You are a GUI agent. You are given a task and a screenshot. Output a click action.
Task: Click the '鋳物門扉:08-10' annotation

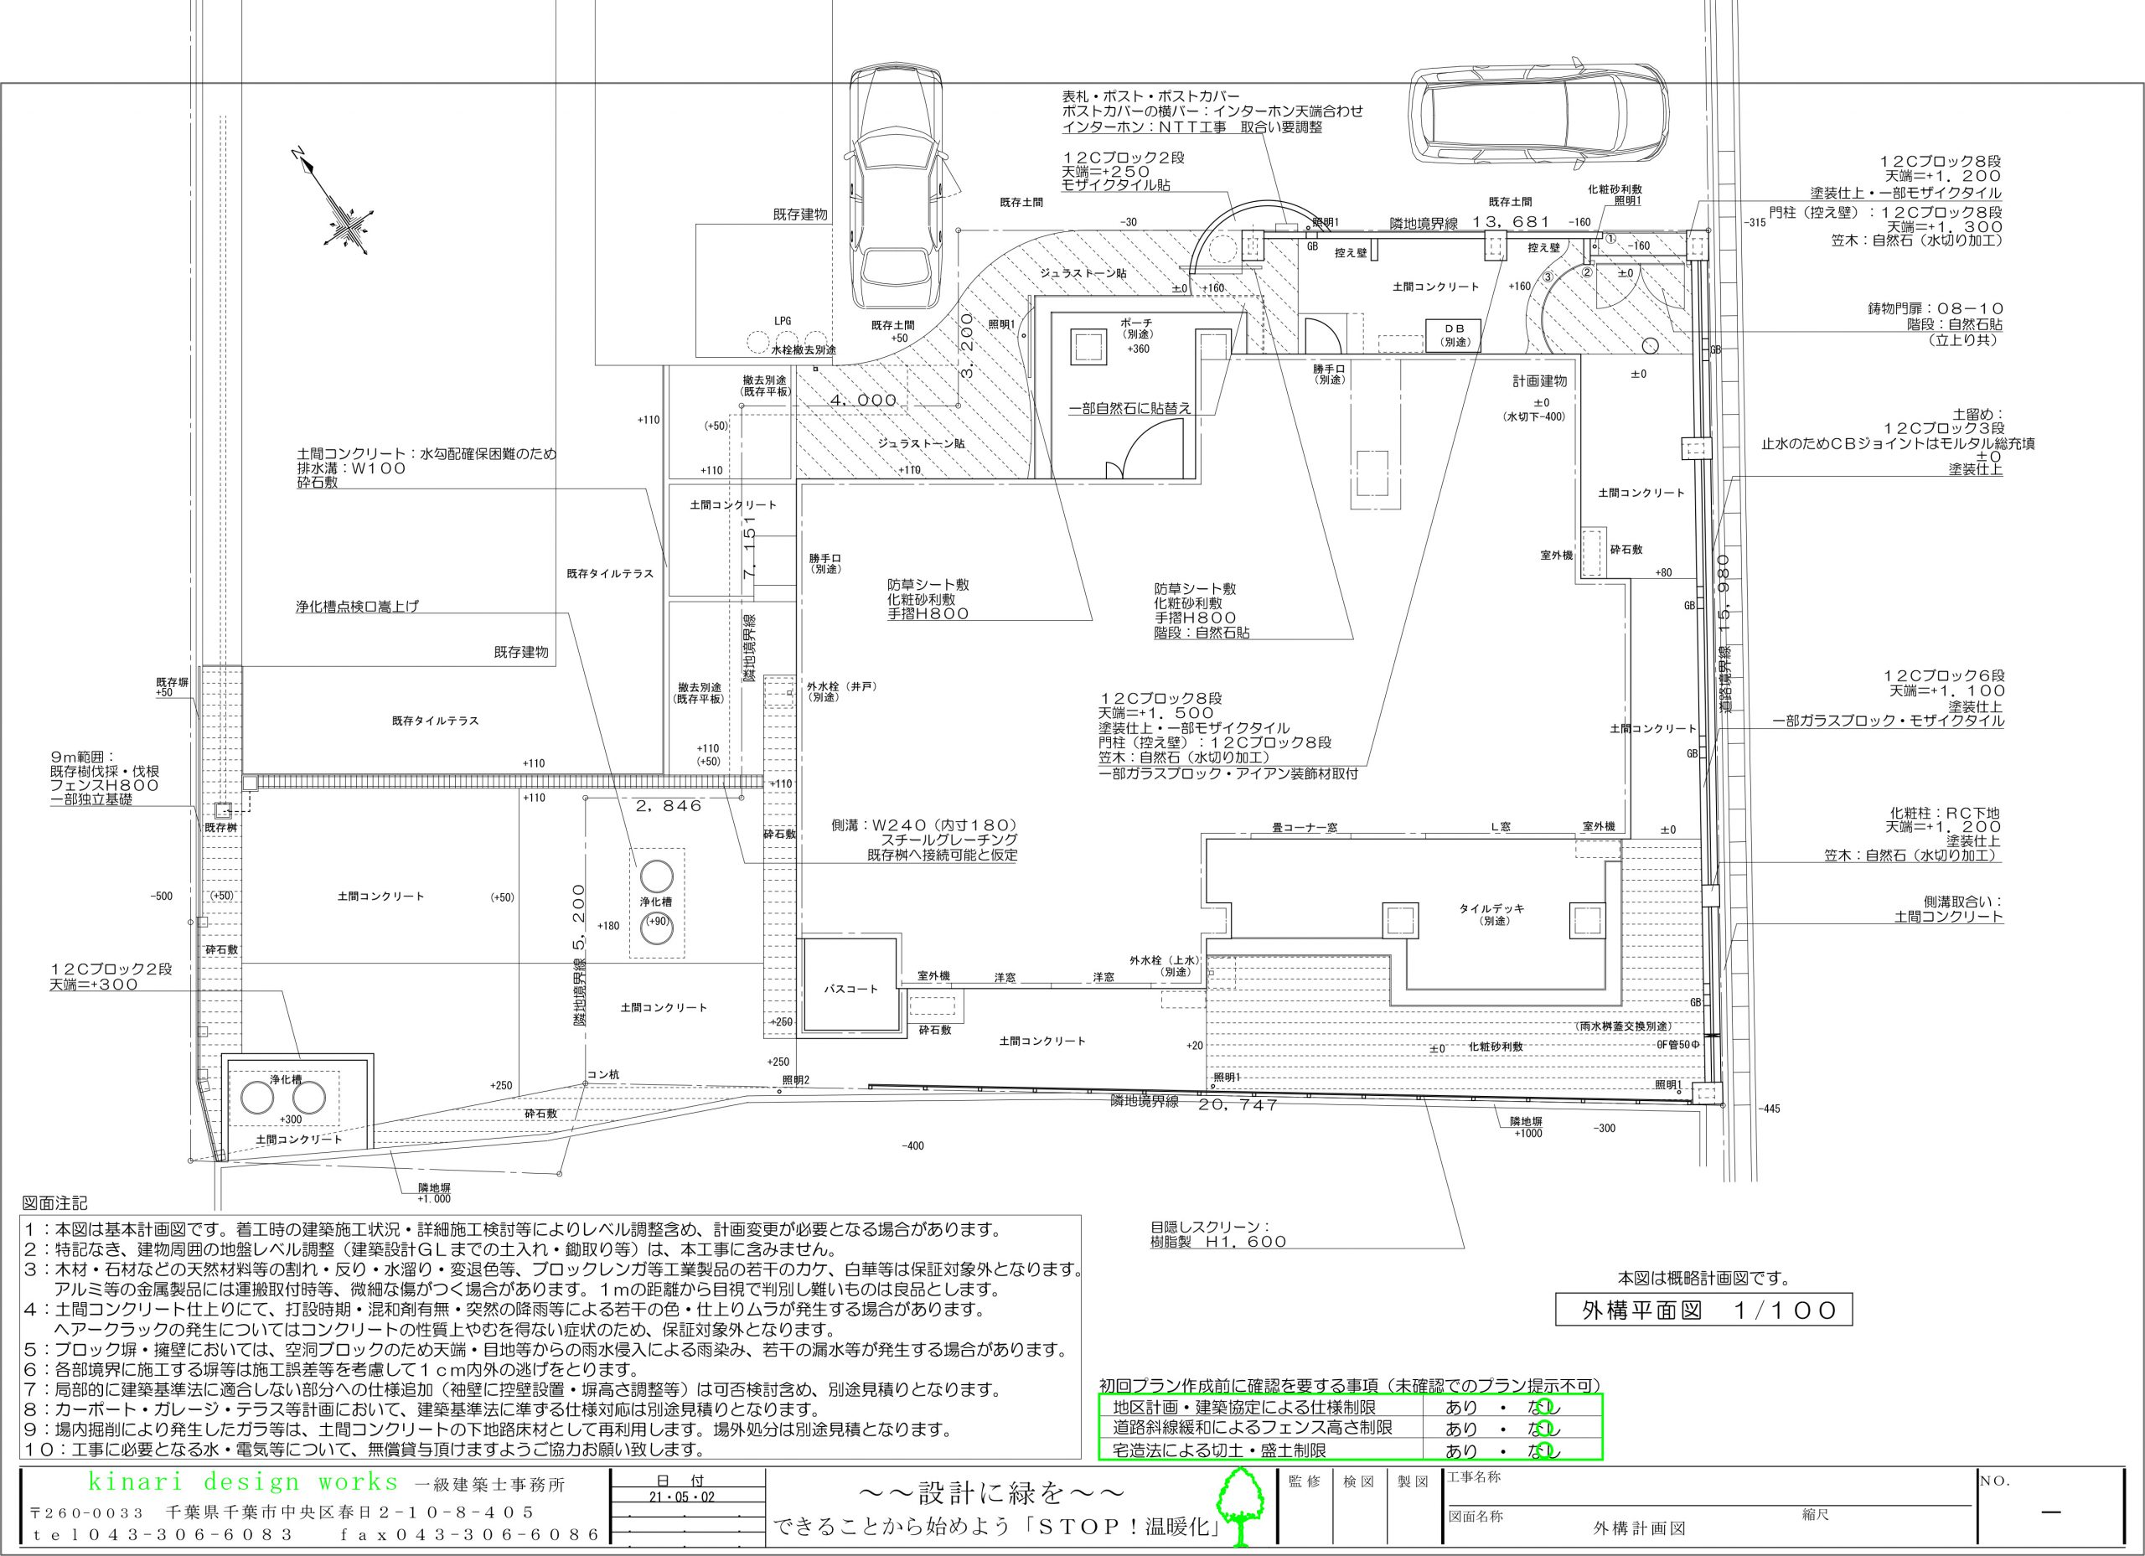(x=1936, y=308)
